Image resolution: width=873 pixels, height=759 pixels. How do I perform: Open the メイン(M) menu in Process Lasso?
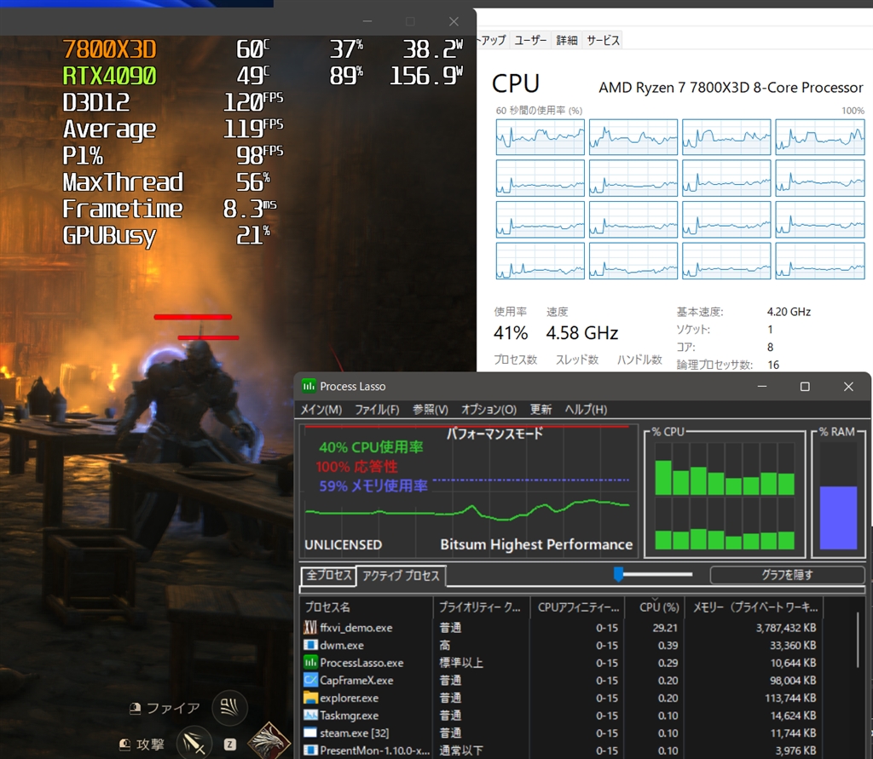pyautogui.click(x=321, y=410)
